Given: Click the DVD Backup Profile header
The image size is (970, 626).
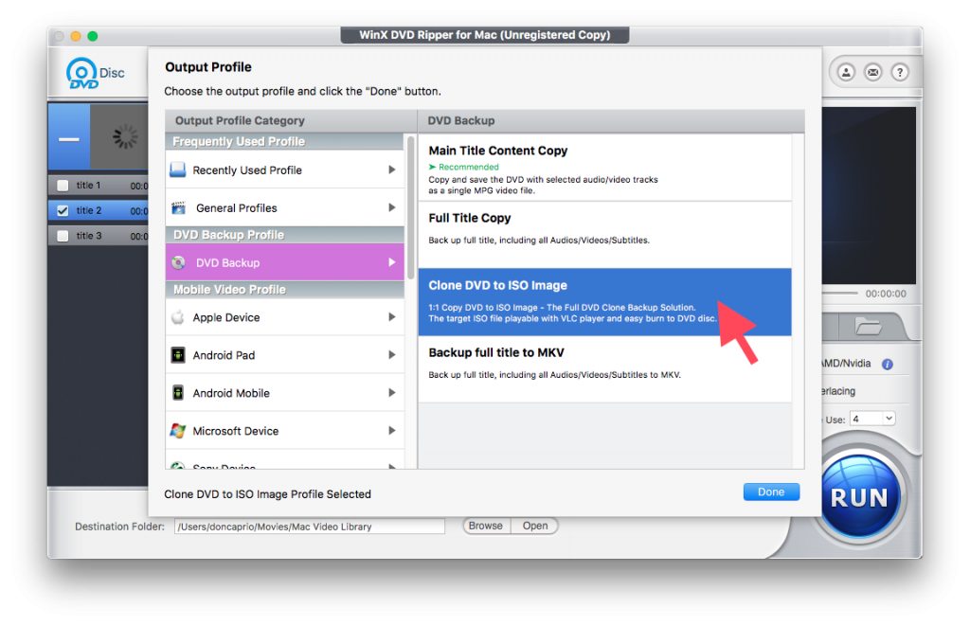Looking at the screenshot, I should [x=284, y=235].
